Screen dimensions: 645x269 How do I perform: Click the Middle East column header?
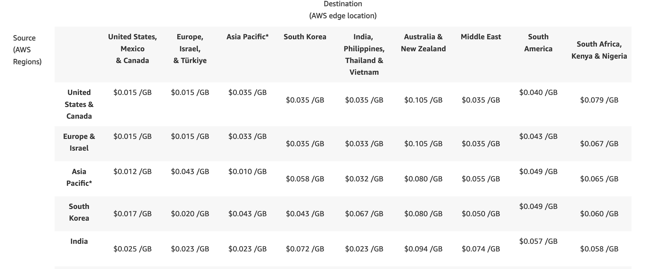pos(481,37)
